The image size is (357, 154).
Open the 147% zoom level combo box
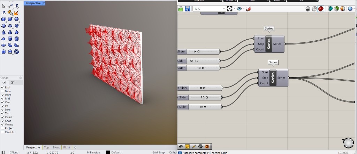click(209, 9)
